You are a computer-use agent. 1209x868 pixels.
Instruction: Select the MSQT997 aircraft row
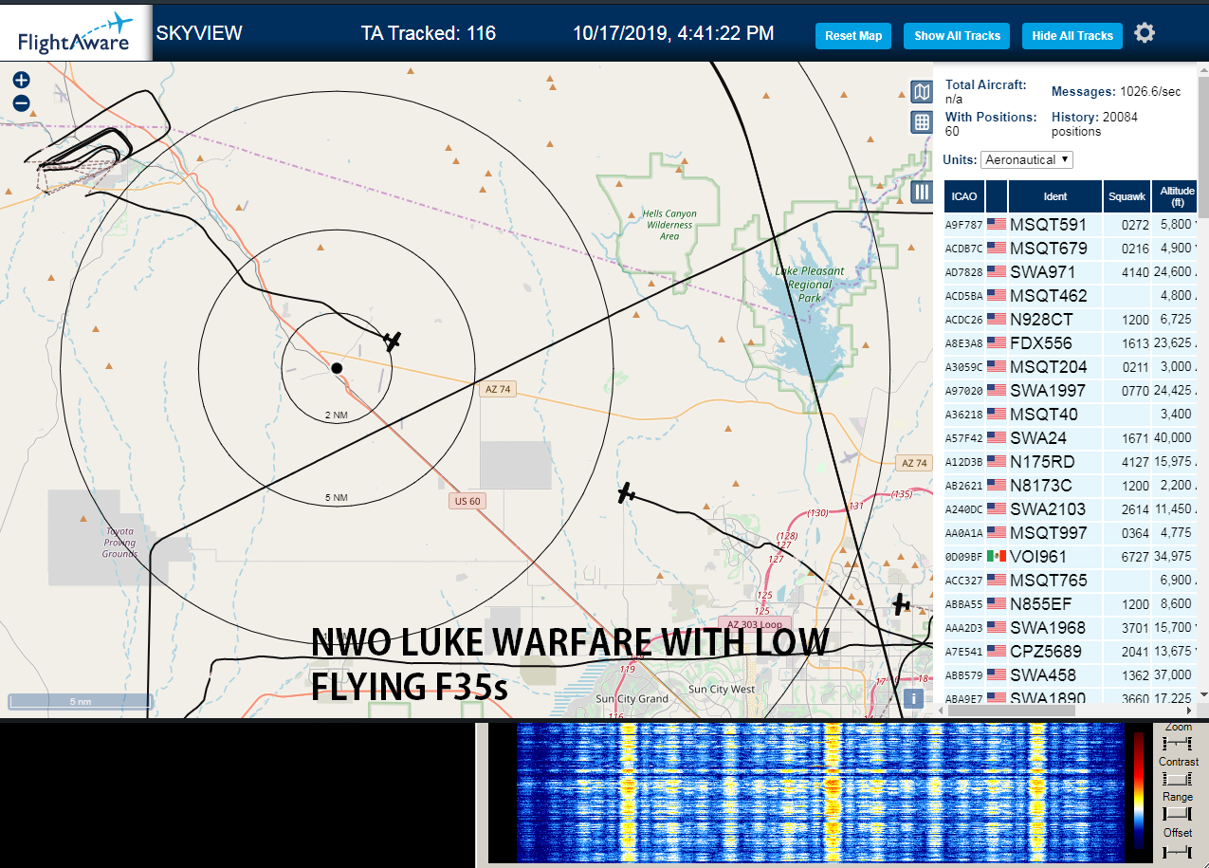click(x=1071, y=533)
